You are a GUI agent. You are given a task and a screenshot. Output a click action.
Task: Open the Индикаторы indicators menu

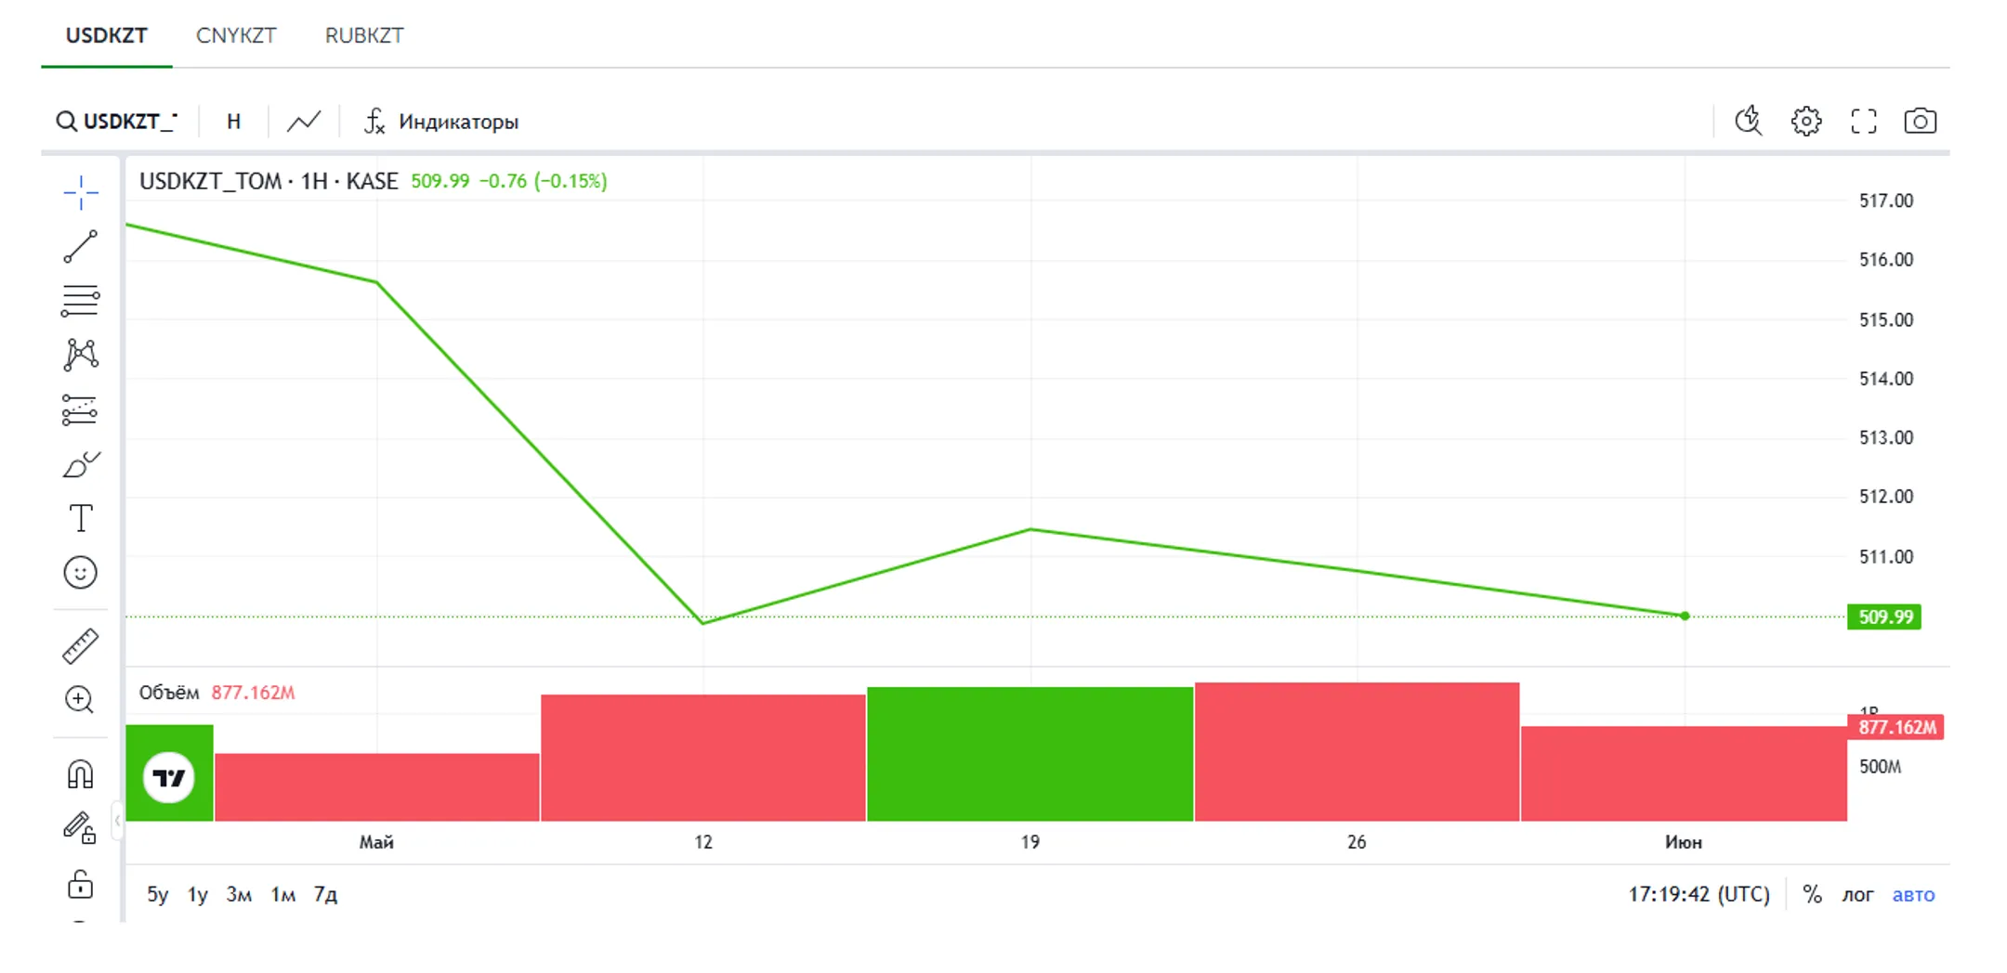tap(440, 122)
